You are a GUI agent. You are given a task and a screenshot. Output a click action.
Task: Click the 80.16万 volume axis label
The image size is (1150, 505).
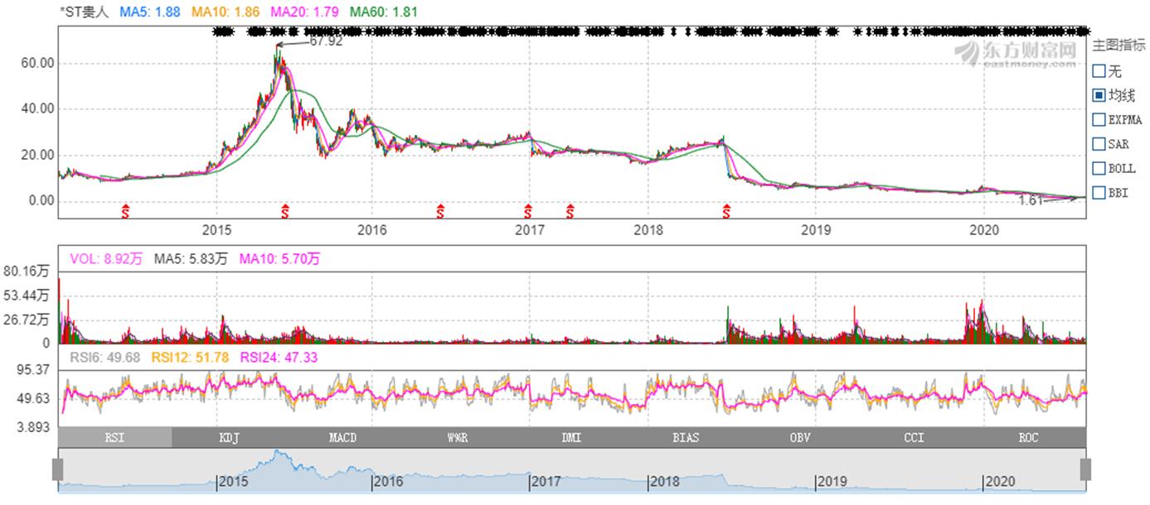27,270
